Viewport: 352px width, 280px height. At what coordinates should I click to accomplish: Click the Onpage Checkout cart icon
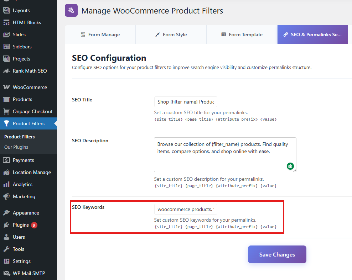pos(6,111)
